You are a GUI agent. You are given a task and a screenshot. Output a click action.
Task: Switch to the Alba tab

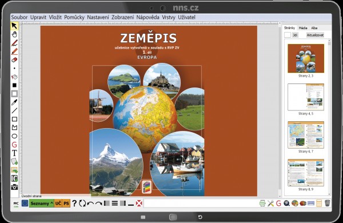pos(314,28)
